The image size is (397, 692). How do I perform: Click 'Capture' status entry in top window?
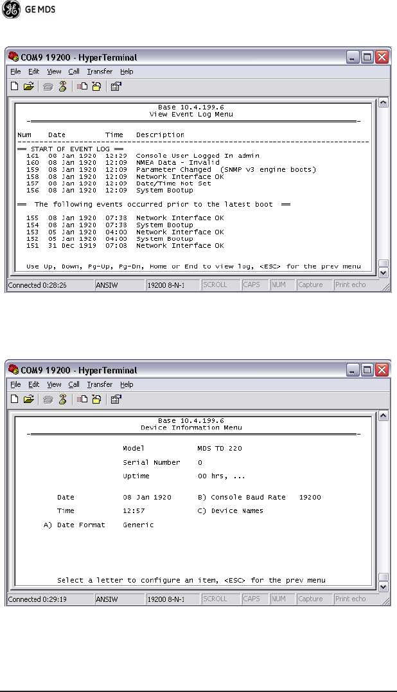311,285
